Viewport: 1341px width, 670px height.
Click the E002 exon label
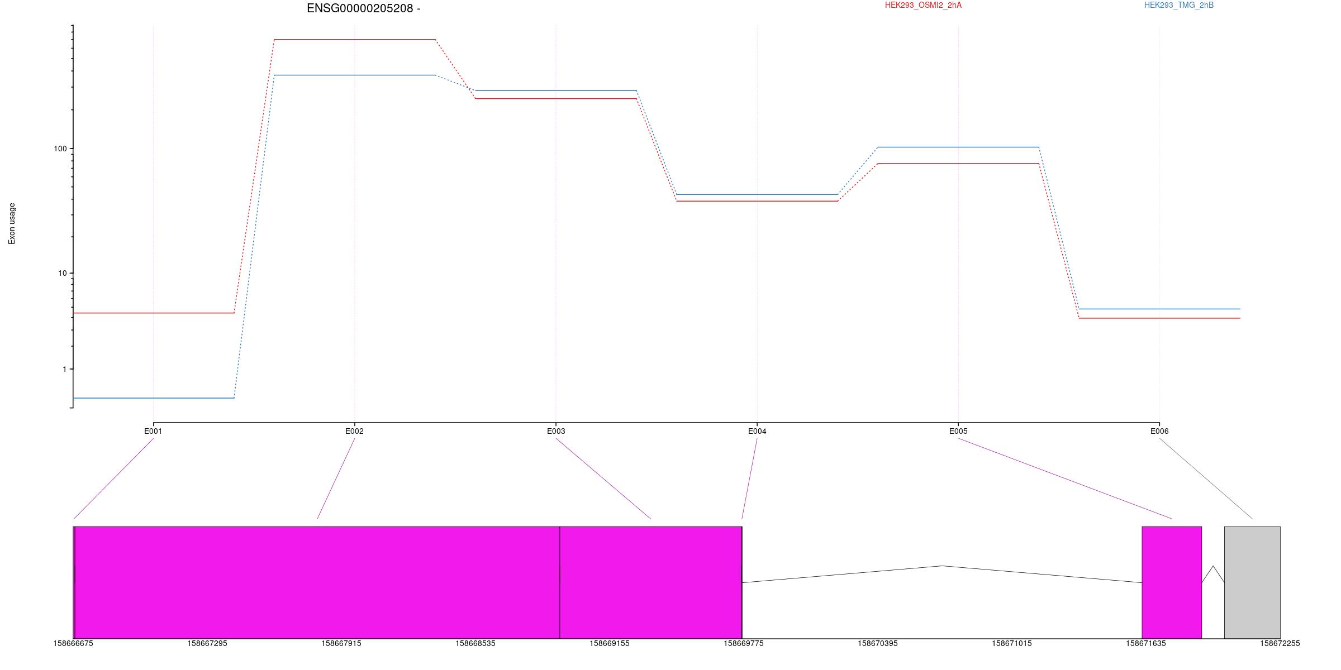[x=354, y=431]
